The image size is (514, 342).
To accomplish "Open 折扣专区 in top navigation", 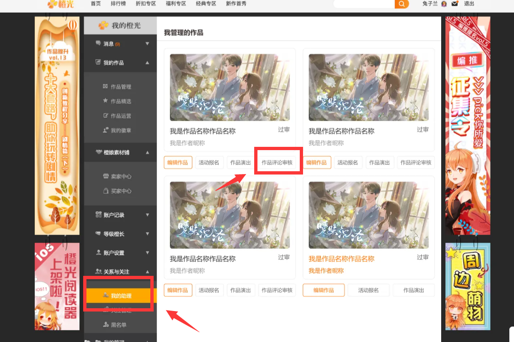I will (x=146, y=4).
